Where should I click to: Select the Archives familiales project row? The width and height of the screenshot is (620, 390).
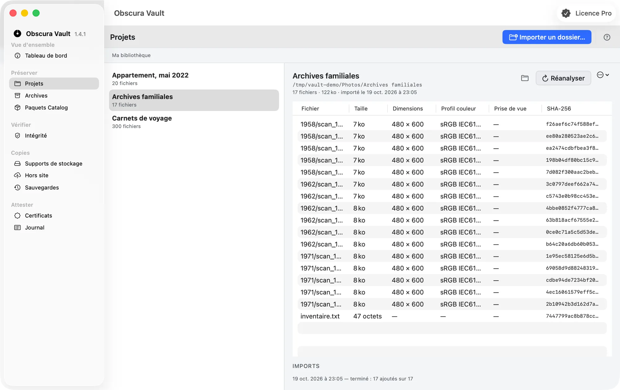click(194, 100)
